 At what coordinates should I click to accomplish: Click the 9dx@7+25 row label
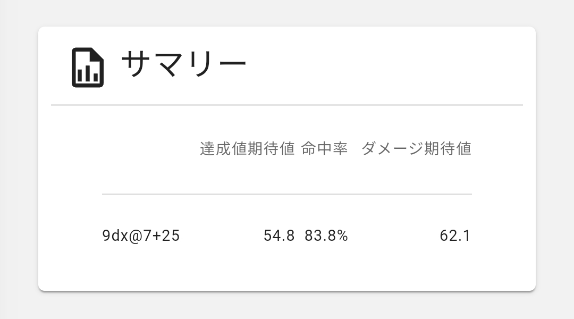pos(141,236)
